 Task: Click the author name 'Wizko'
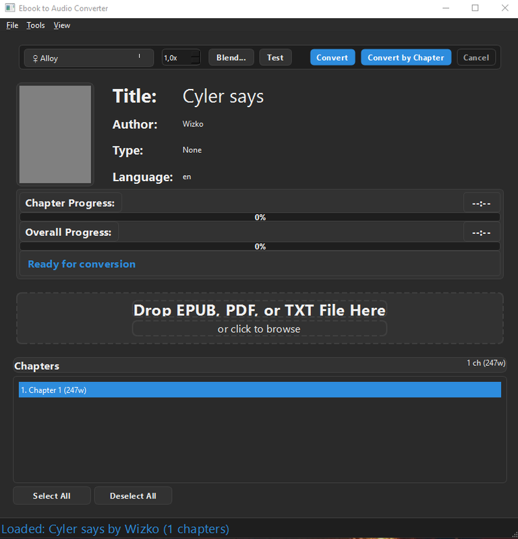193,124
